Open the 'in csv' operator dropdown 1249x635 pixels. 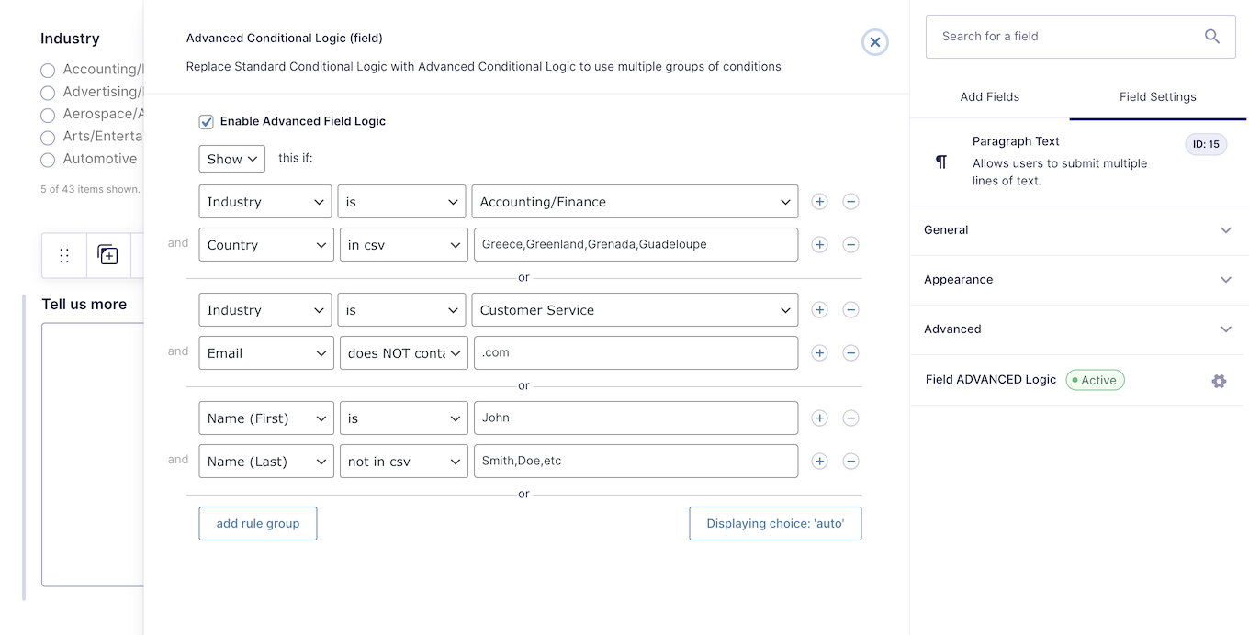coord(403,245)
